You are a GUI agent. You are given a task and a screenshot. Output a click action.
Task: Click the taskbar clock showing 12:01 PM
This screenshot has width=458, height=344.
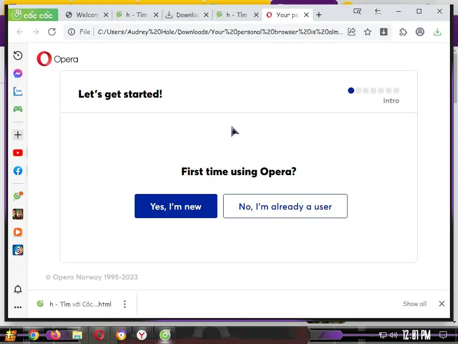tap(416, 335)
